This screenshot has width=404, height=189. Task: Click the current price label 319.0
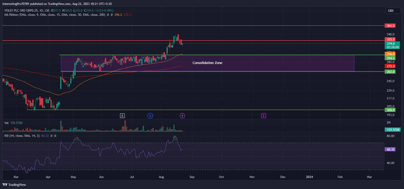(390, 44)
